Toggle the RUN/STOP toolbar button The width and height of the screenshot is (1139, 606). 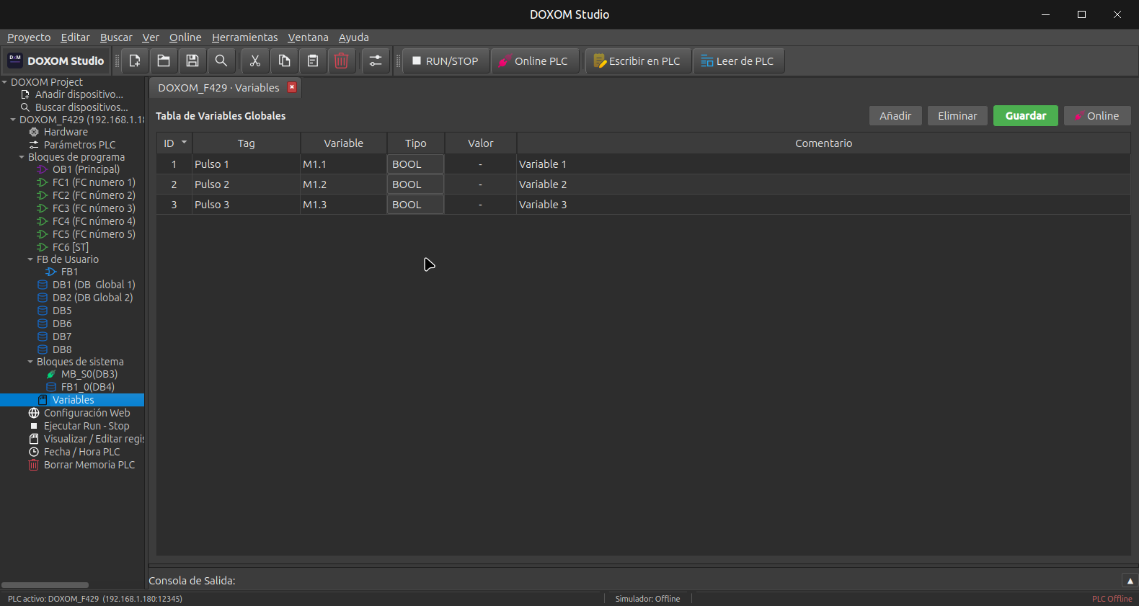click(x=446, y=61)
